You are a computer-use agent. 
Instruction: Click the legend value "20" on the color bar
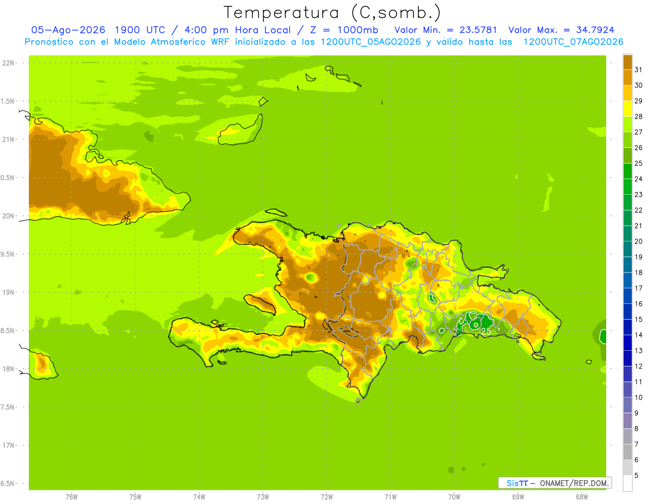tap(639, 241)
